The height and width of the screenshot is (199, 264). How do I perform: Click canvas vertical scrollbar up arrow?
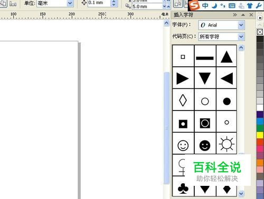point(166,23)
